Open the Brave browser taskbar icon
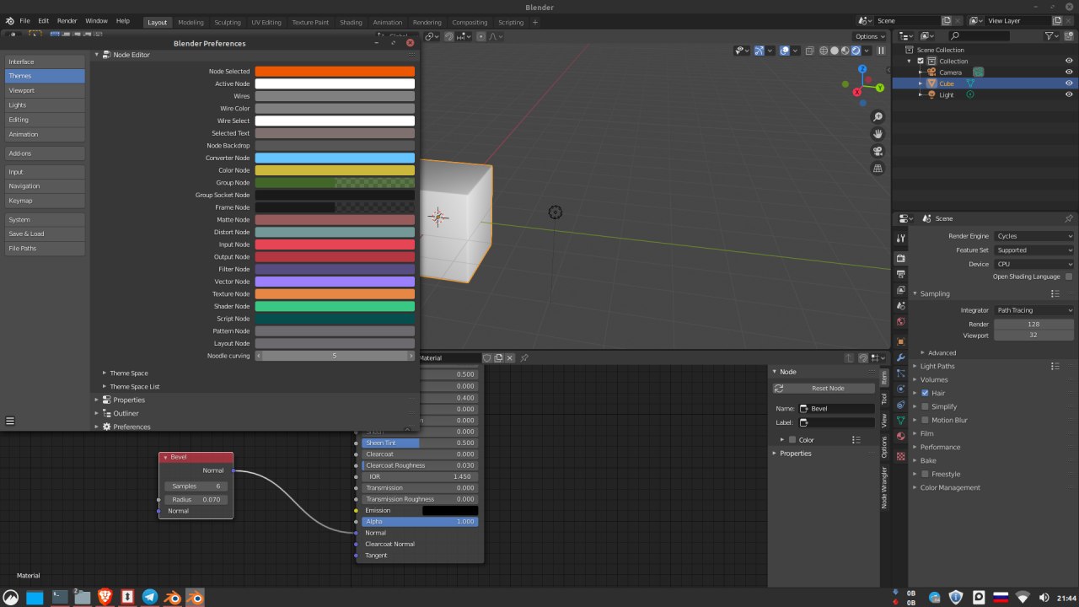The height and width of the screenshot is (607, 1079). coord(105,597)
